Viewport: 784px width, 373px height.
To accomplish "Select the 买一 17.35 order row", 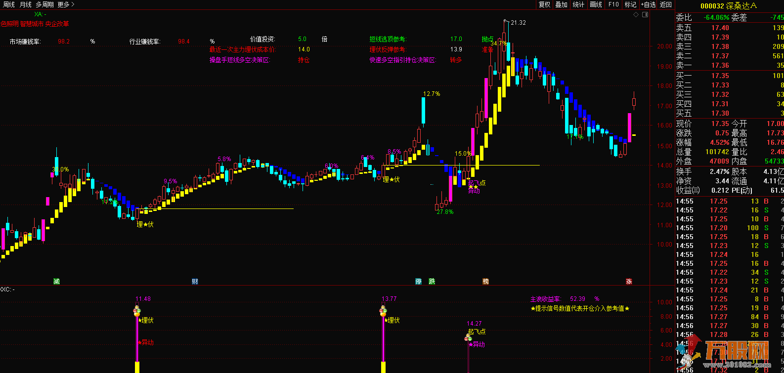I will tap(730, 76).
